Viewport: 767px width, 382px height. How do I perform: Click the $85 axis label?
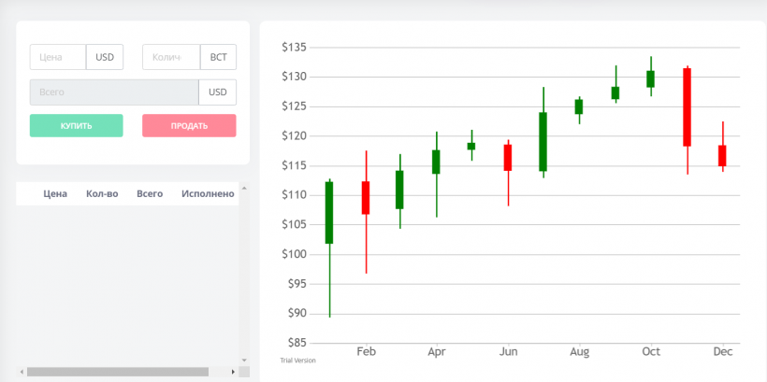click(x=297, y=343)
